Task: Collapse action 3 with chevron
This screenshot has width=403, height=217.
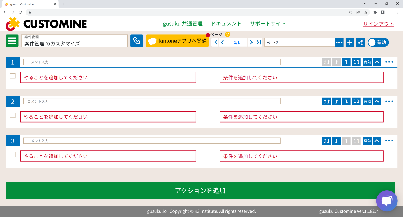Action: pos(377,141)
